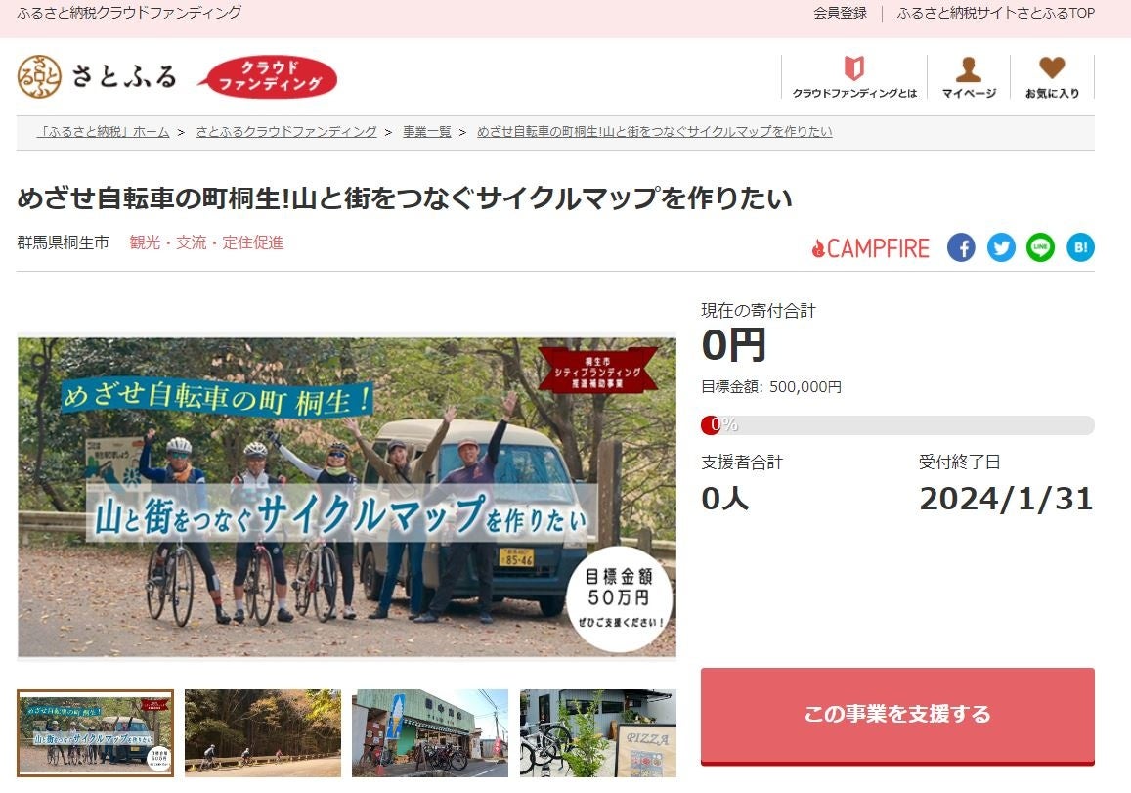The width and height of the screenshot is (1131, 793).
Task: Select the PIZZA sign thumbnail
Action: [x=598, y=733]
